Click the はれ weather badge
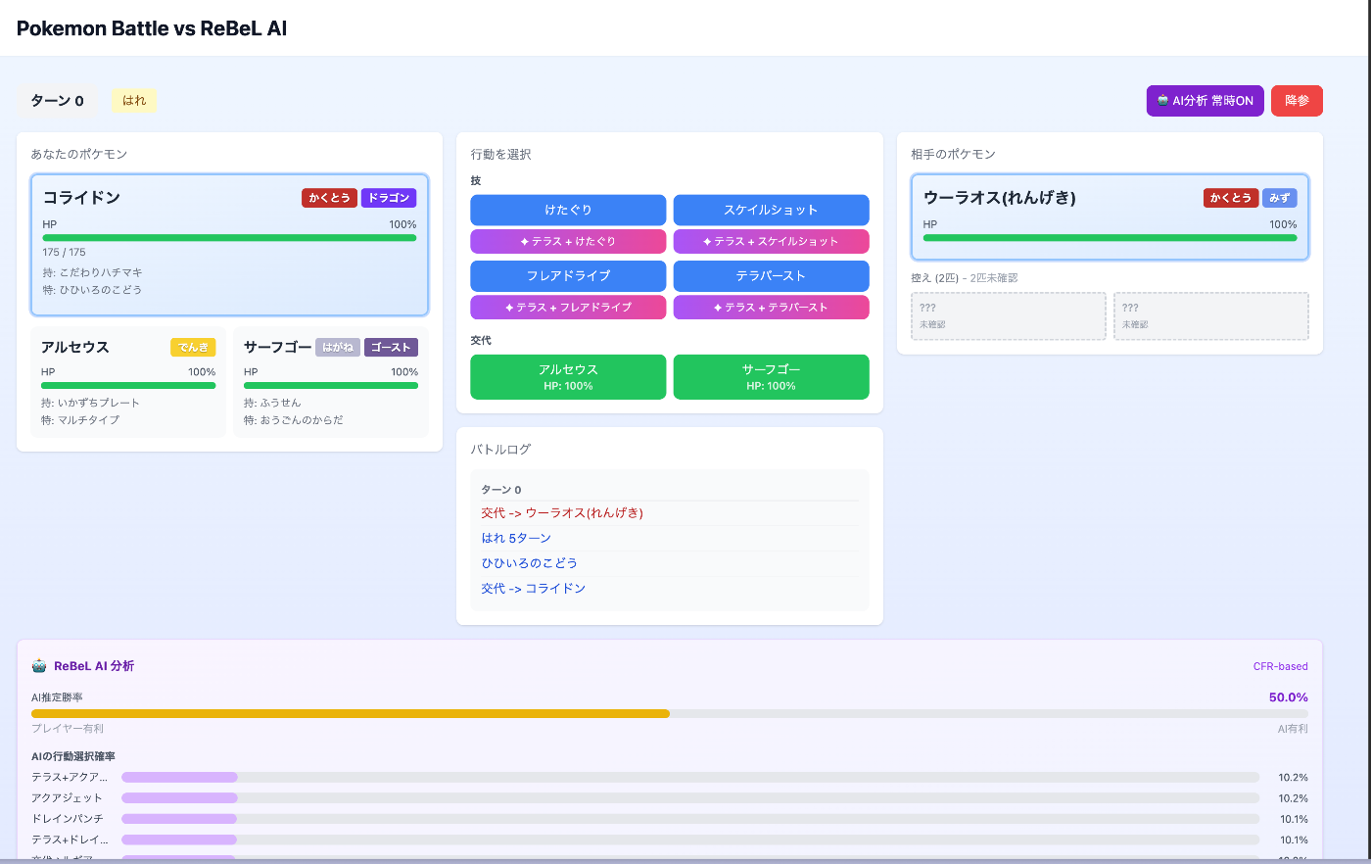Screen dimensions: 1371x864 [x=134, y=100]
